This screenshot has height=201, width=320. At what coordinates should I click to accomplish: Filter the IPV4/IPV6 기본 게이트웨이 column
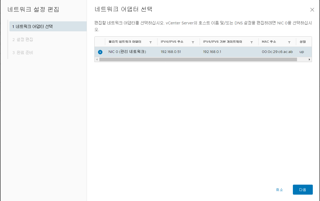click(x=251, y=42)
